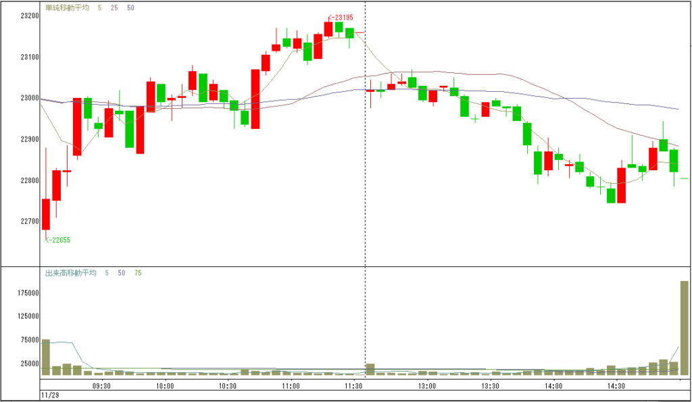Click the 14:30 time axis label
The image size is (692, 402).
pos(616,386)
